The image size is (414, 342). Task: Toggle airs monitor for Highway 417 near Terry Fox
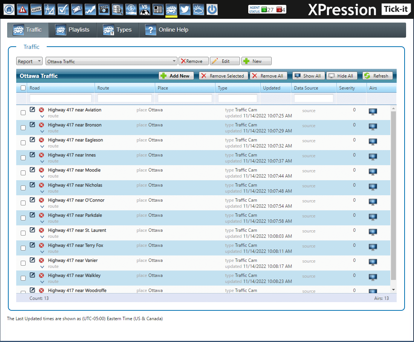point(373,247)
